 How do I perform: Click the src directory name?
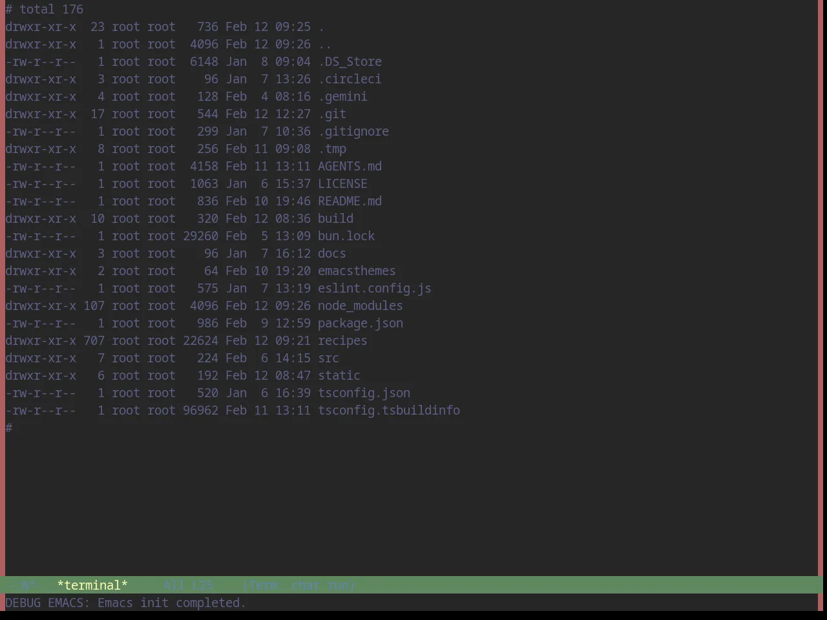tap(328, 358)
